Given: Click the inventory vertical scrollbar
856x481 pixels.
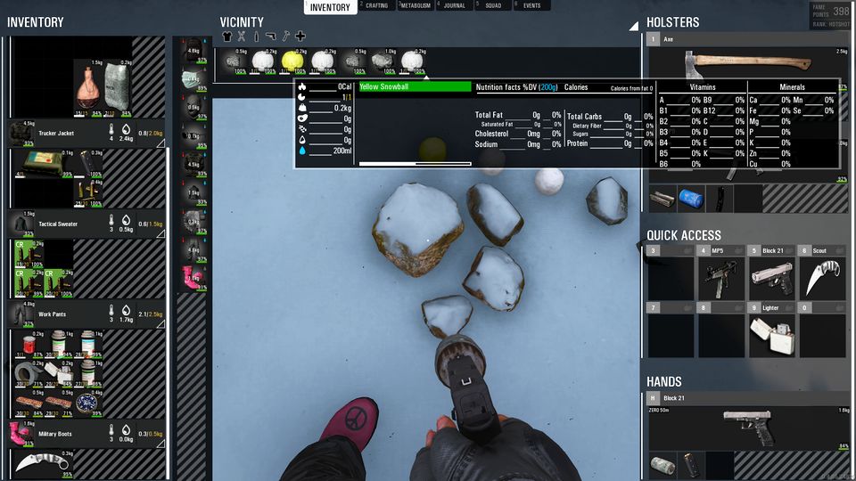Looking at the screenshot, I should (169, 313).
